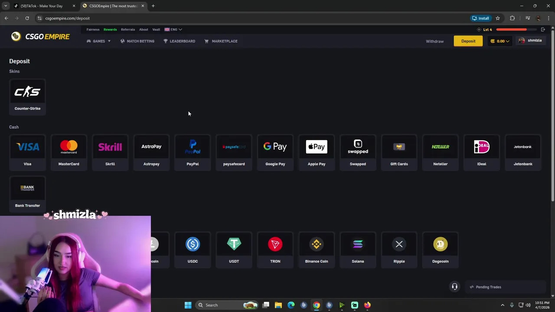The width and height of the screenshot is (555, 312).
Task: Select Skrill deposit option
Action: pyautogui.click(x=110, y=152)
